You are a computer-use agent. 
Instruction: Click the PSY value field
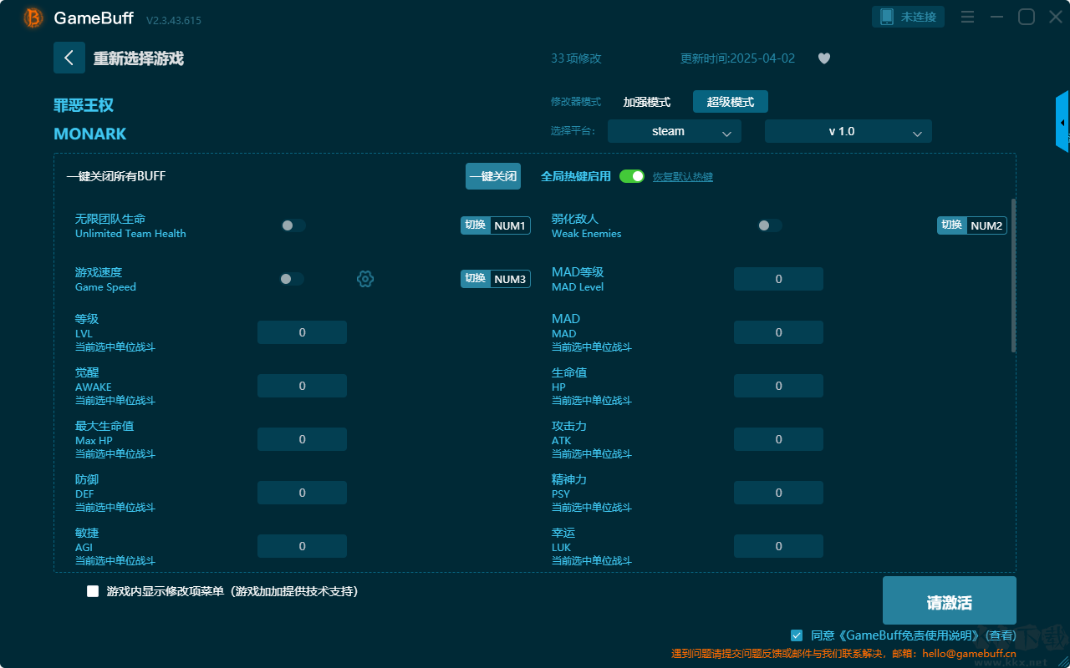coord(778,493)
